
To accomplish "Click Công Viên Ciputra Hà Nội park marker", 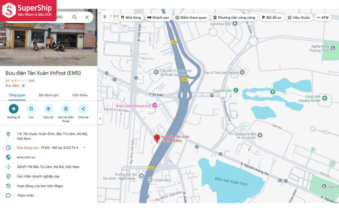I will coord(325,98).
